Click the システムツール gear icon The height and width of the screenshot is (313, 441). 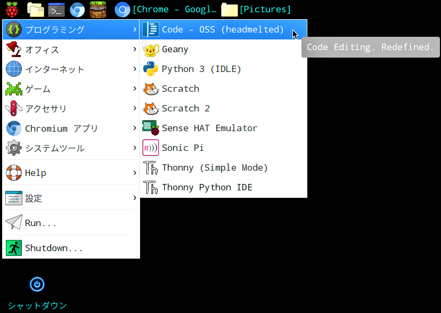[x=13, y=148]
